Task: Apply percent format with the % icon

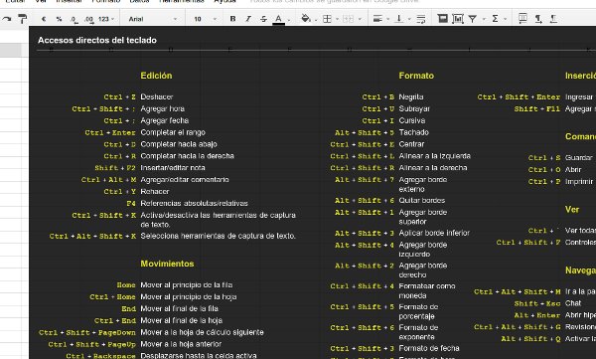Action: pyautogui.click(x=59, y=19)
